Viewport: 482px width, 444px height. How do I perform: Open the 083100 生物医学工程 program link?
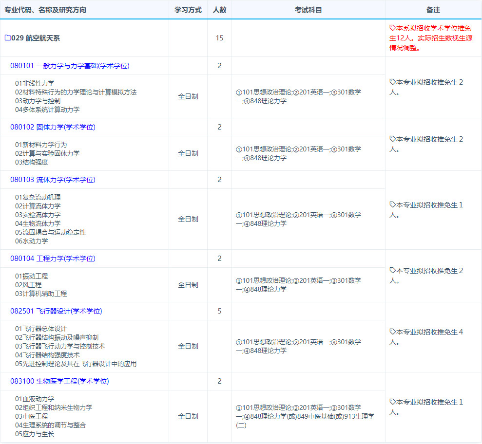pyautogui.click(x=59, y=381)
